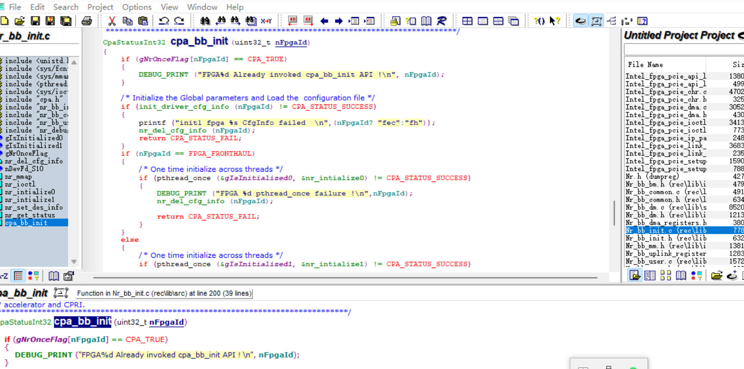
Task: Click the blue Go Back arrow
Action: [324, 21]
